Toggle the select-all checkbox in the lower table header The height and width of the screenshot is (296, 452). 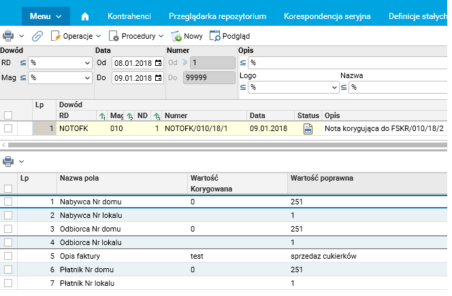(x=8, y=188)
